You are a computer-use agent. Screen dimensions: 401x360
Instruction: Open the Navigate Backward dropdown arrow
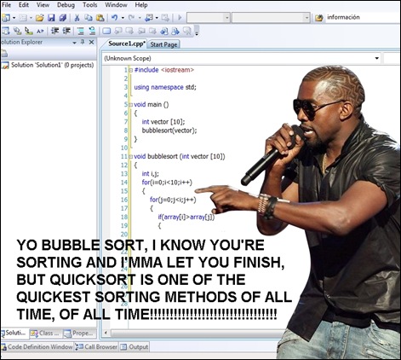(157, 18)
